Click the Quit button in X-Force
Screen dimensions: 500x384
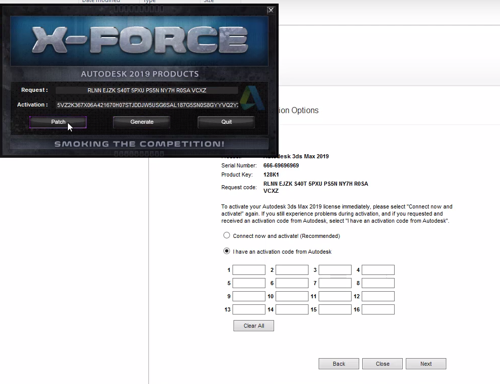pyautogui.click(x=226, y=122)
